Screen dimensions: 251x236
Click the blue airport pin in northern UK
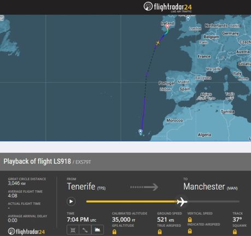click(188, 18)
